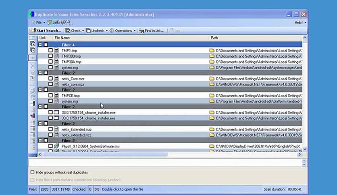Click the folder icon in TMPCE.tmp's path cell
The height and width of the screenshot is (195, 337).
(x=212, y=95)
